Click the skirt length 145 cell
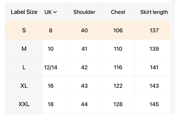 point(154,104)
